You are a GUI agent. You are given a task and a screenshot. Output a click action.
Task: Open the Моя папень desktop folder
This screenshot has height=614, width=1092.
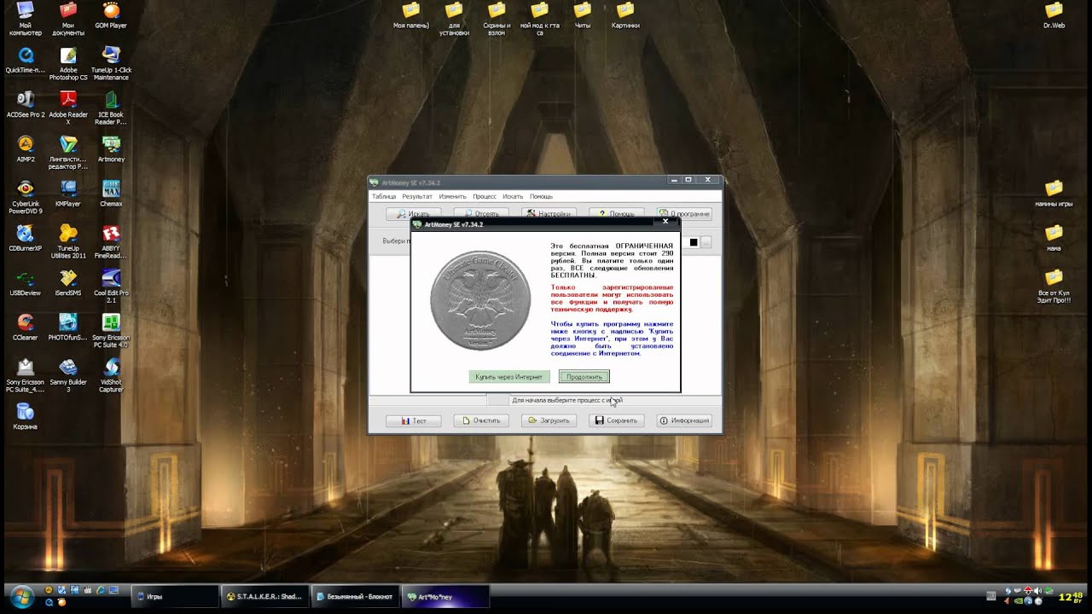pyautogui.click(x=411, y=15)
